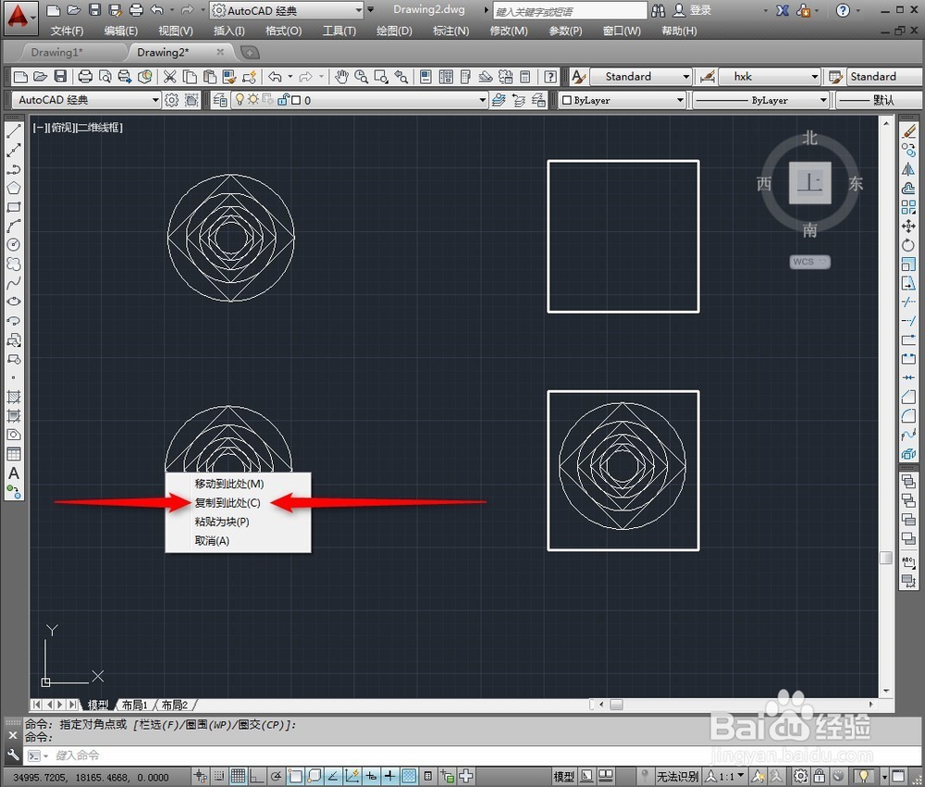Open the QuickCalc calculator icon
Viewport: 925px width, 787px height.
pos(525,77)
